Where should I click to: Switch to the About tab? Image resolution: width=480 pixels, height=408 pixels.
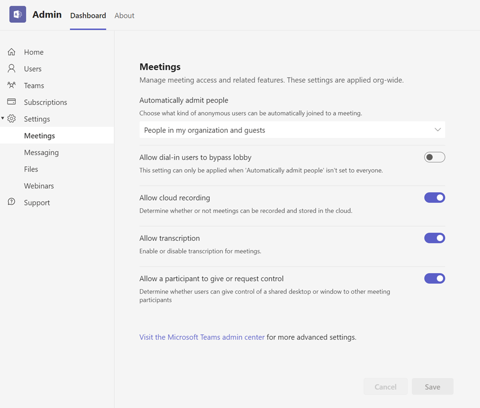pos(124,15)
